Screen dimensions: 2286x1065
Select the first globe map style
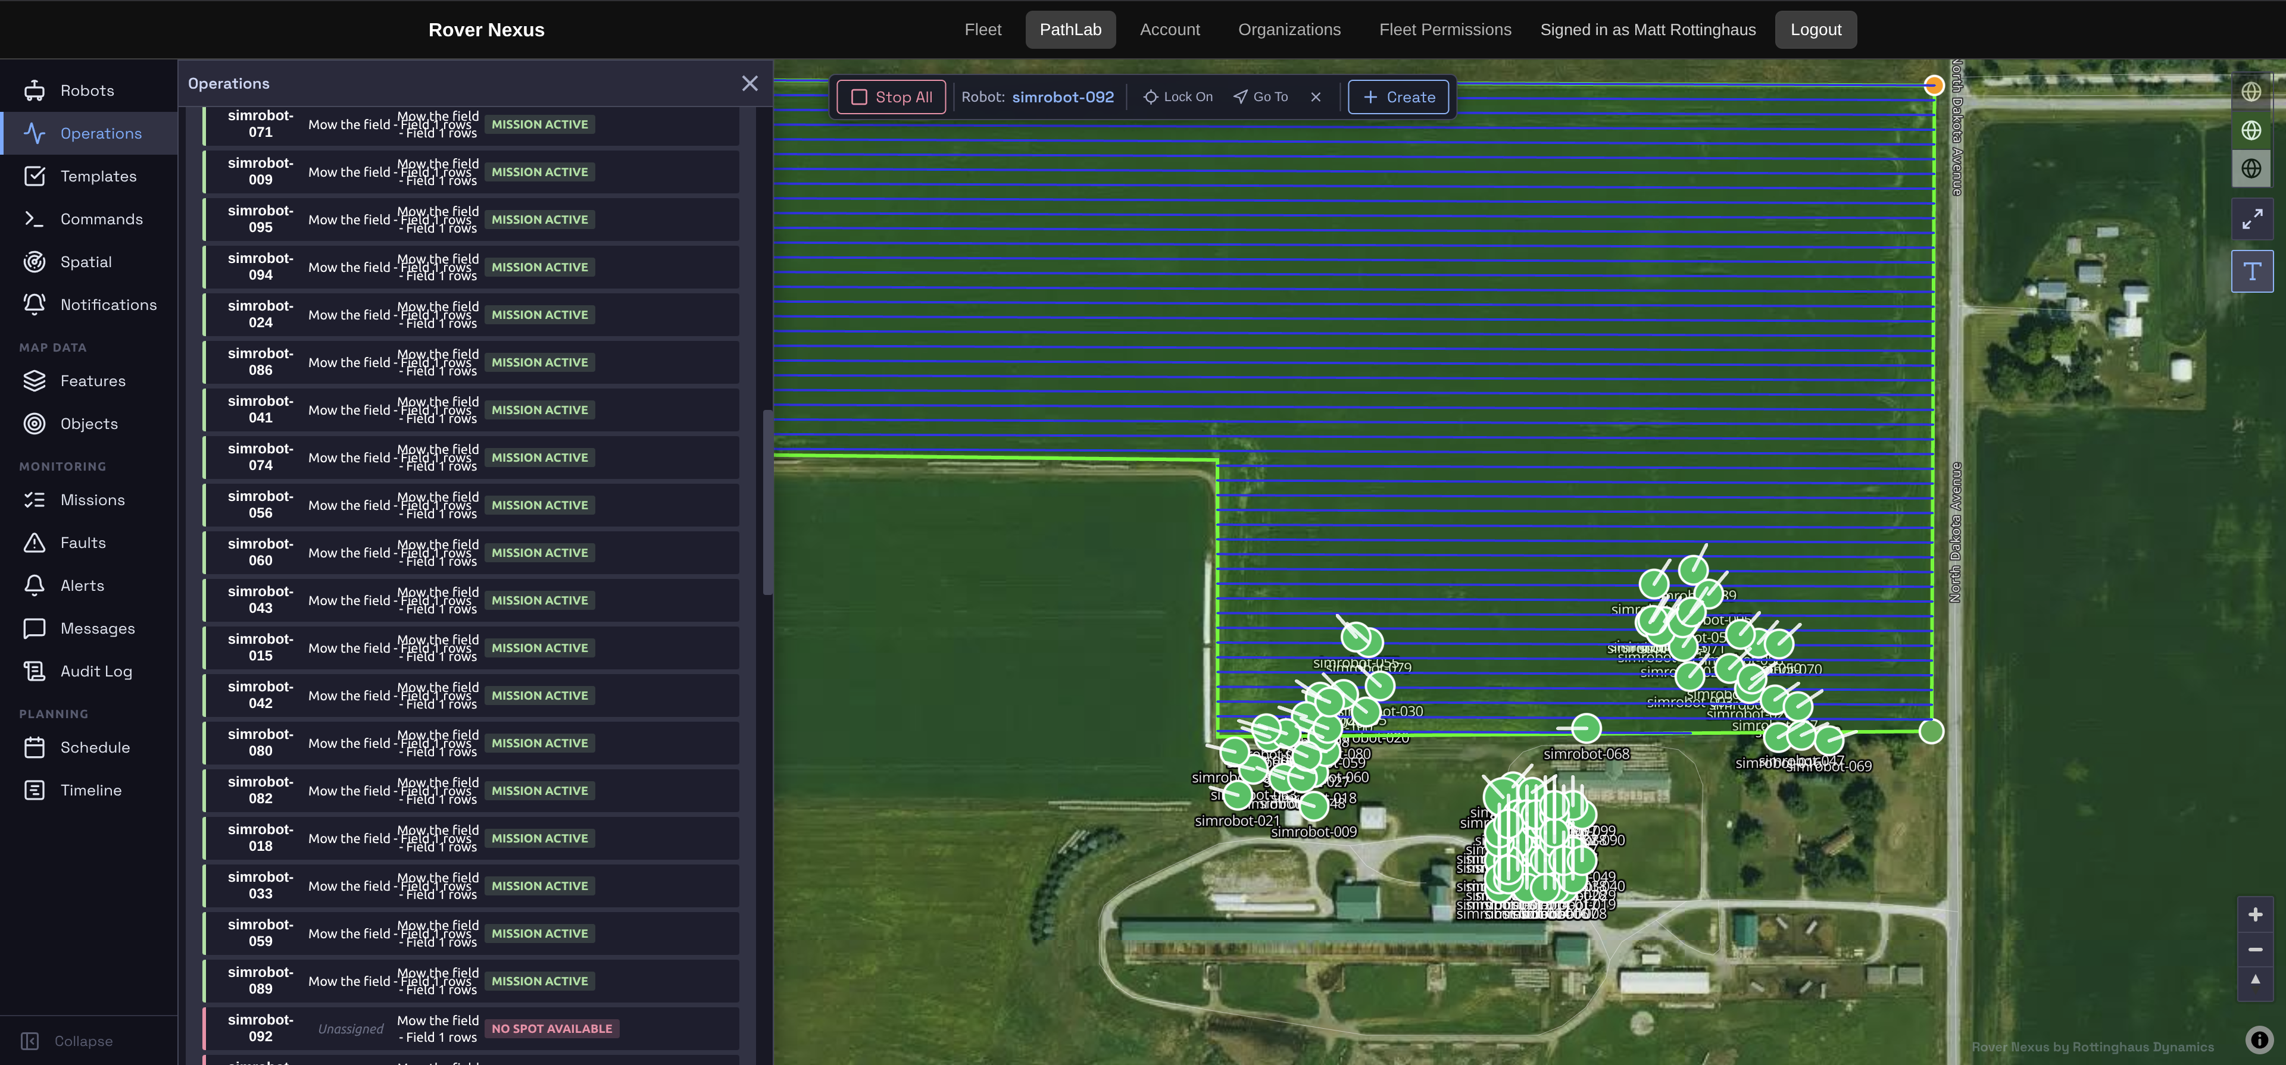click(2251, 92)
